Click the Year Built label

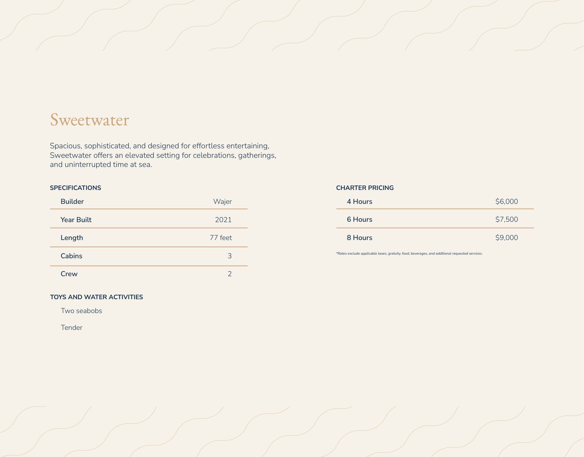click(76, 220)
